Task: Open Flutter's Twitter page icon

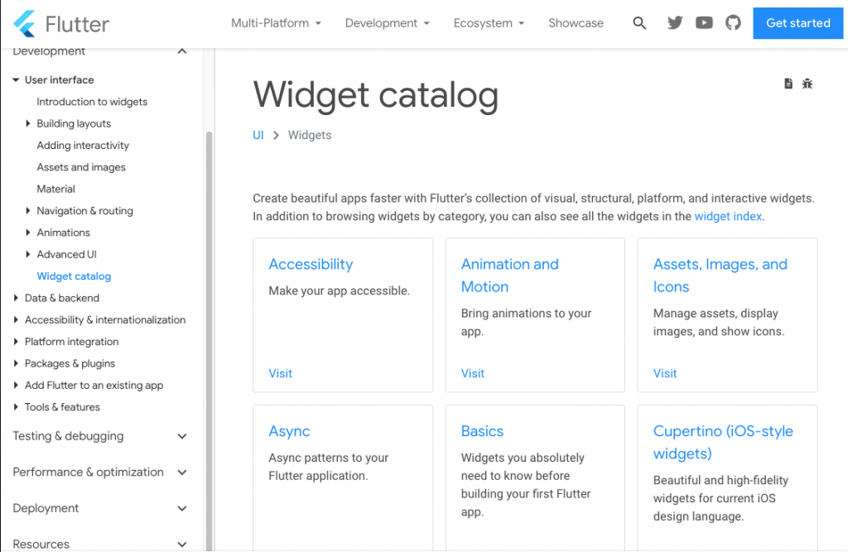Action: click(x=675, y=23)
